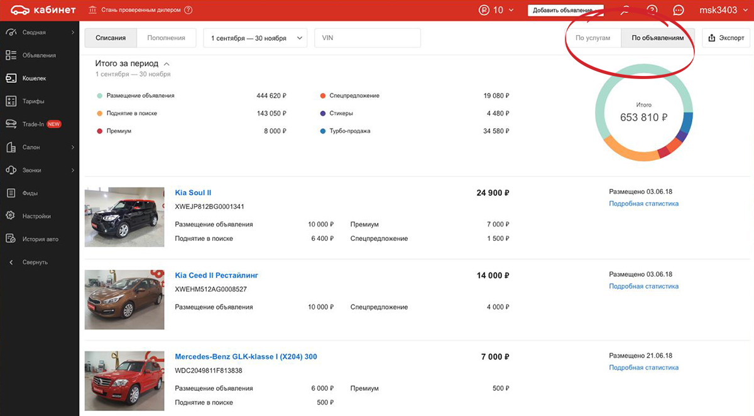Open the date range dropdown 1 сентября — 30 ноября

[x=255, y=38]
